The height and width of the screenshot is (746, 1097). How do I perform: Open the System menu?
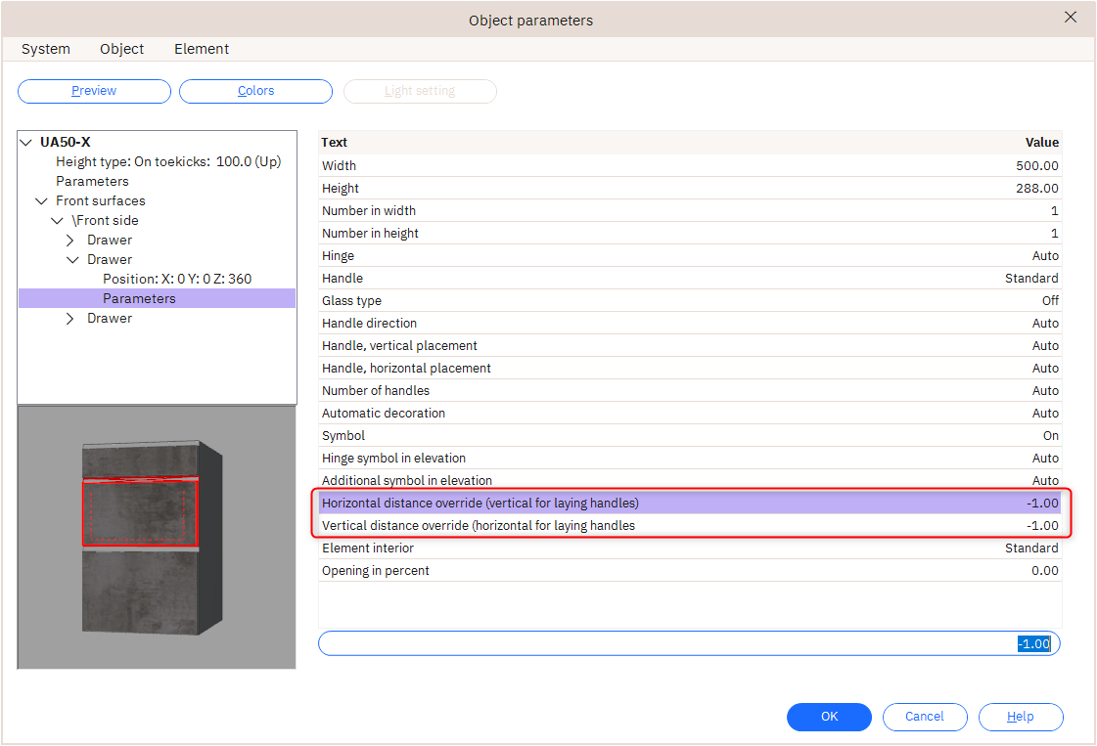coord(46,49)
